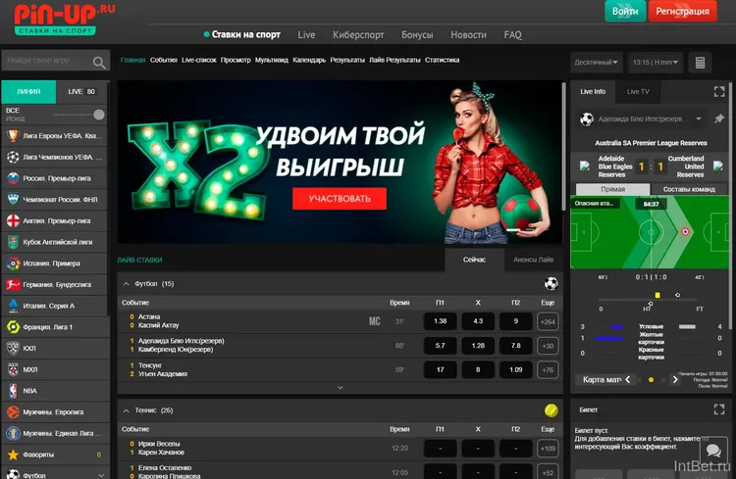
Task: Open the Бонусы menu item
Action: 417,34
